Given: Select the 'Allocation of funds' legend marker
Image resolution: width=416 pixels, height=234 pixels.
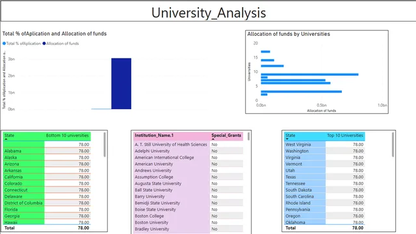Looking at the screenshot, I should click(x=44, y=44).
